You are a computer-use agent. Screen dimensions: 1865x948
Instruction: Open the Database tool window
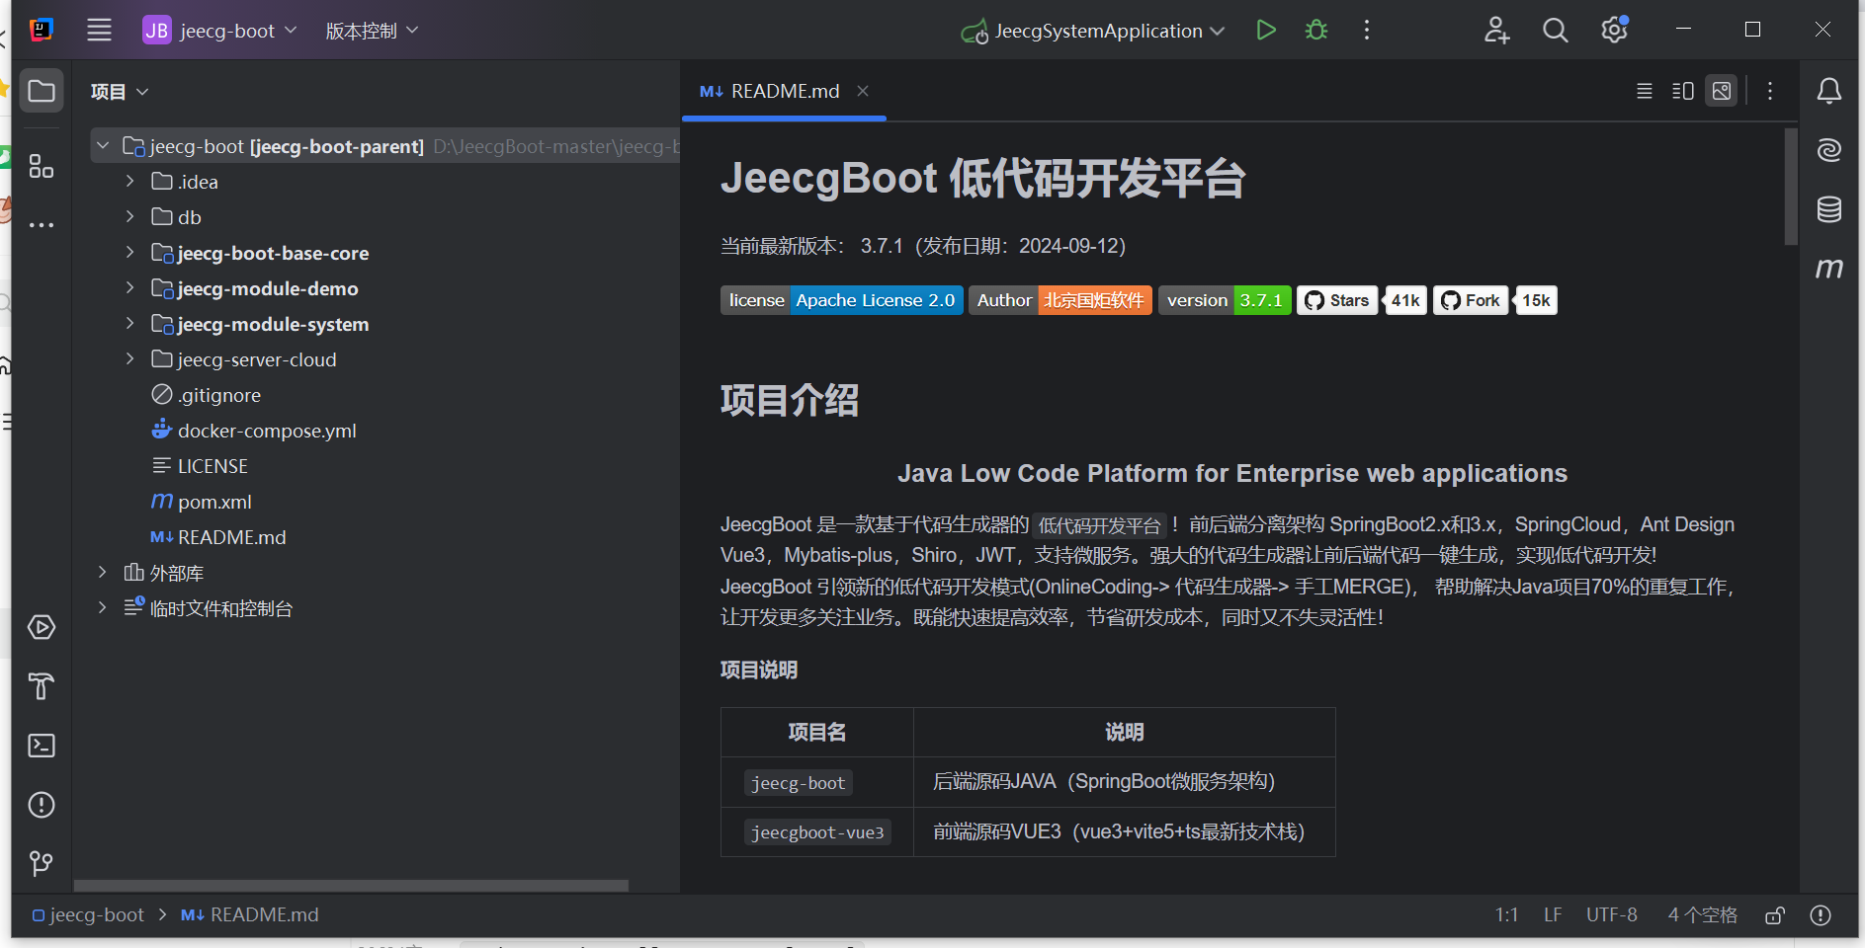[x=1829, y=209]
